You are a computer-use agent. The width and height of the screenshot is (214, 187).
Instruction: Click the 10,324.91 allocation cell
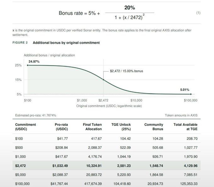94,166
